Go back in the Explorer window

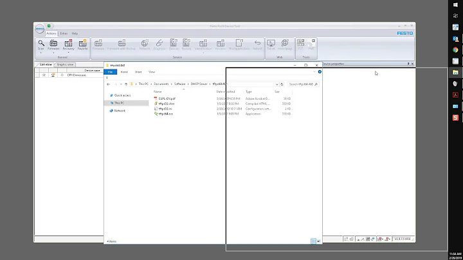coord(109,84)
